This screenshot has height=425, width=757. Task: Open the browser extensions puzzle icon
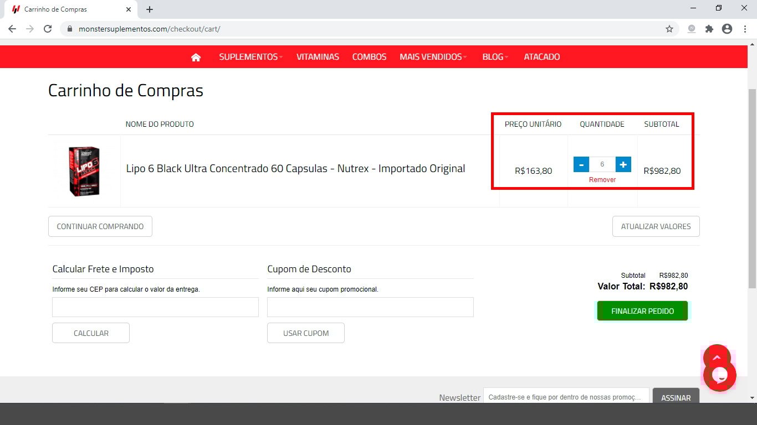click(x=709, y=29)
